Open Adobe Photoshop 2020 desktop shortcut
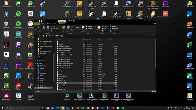Screen dimensions: 196x110 point(92,97)
